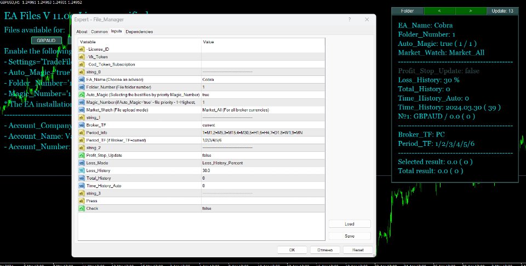Image resolution: width=526 pixels, height=266 pixels.
Task: Select the Inputs tab
Action: 116,31
